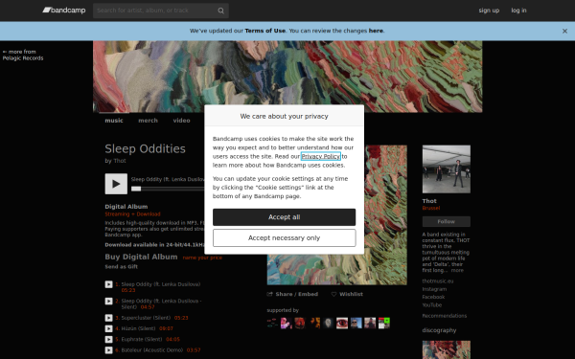575x359 pixels.
Task: Follow the artist Thot
Action: point(447,222)
